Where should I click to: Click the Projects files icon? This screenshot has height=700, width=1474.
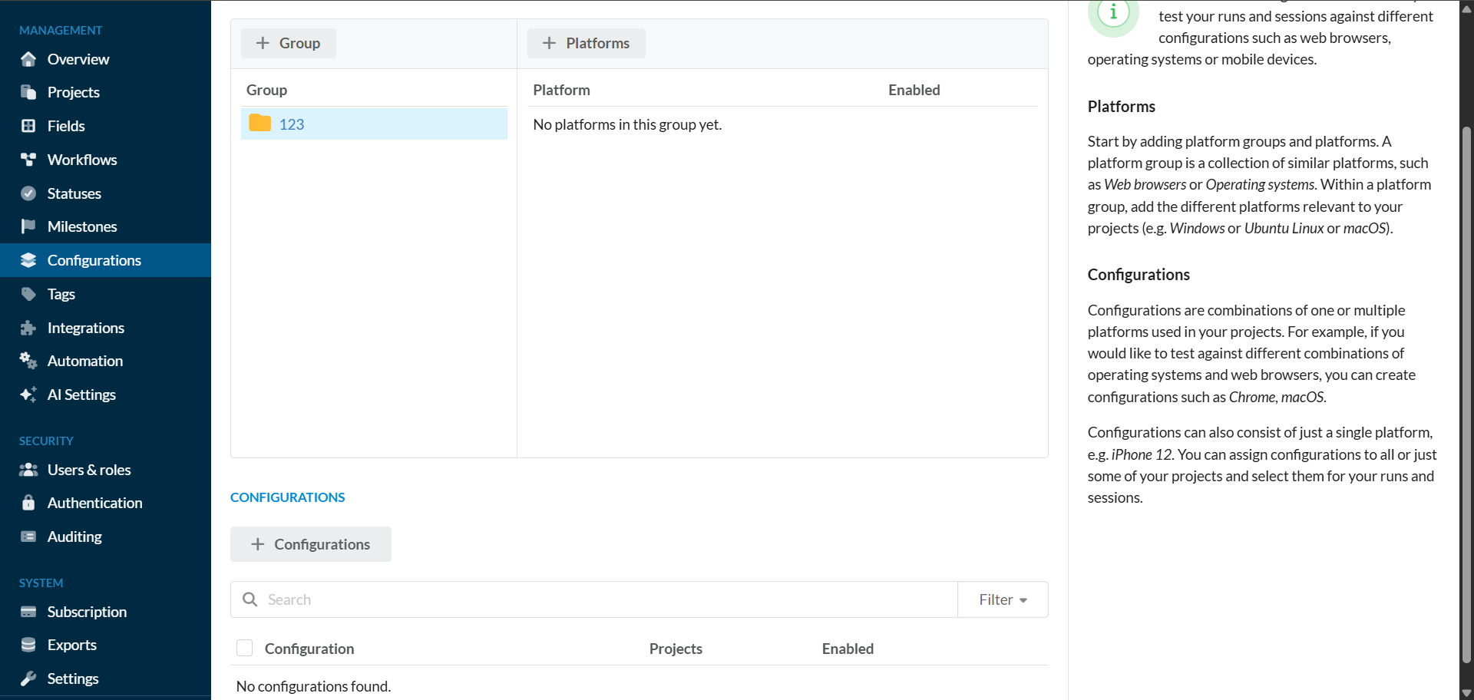click(28, 92)
